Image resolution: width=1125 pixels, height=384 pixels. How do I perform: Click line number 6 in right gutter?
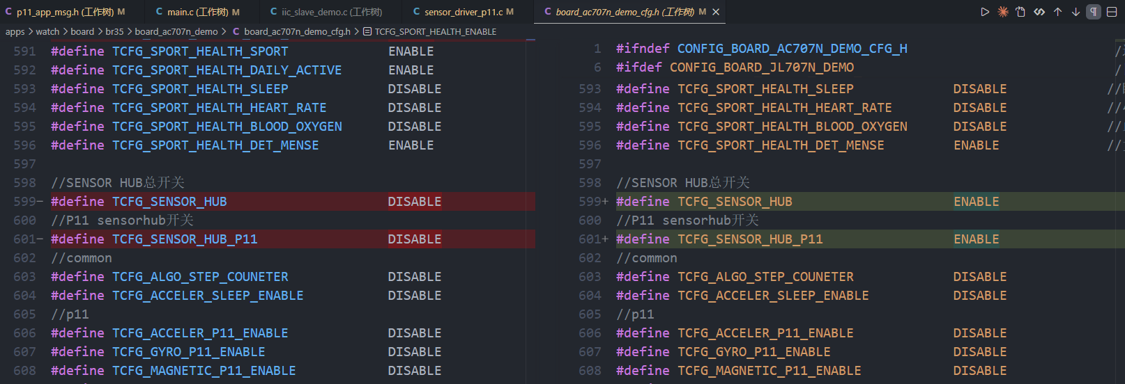click(597, 67)
